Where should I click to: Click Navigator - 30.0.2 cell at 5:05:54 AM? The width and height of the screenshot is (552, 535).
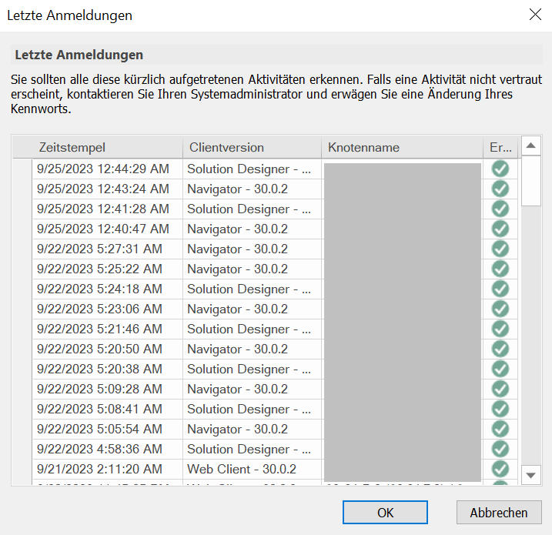click(x=252, y=429)
